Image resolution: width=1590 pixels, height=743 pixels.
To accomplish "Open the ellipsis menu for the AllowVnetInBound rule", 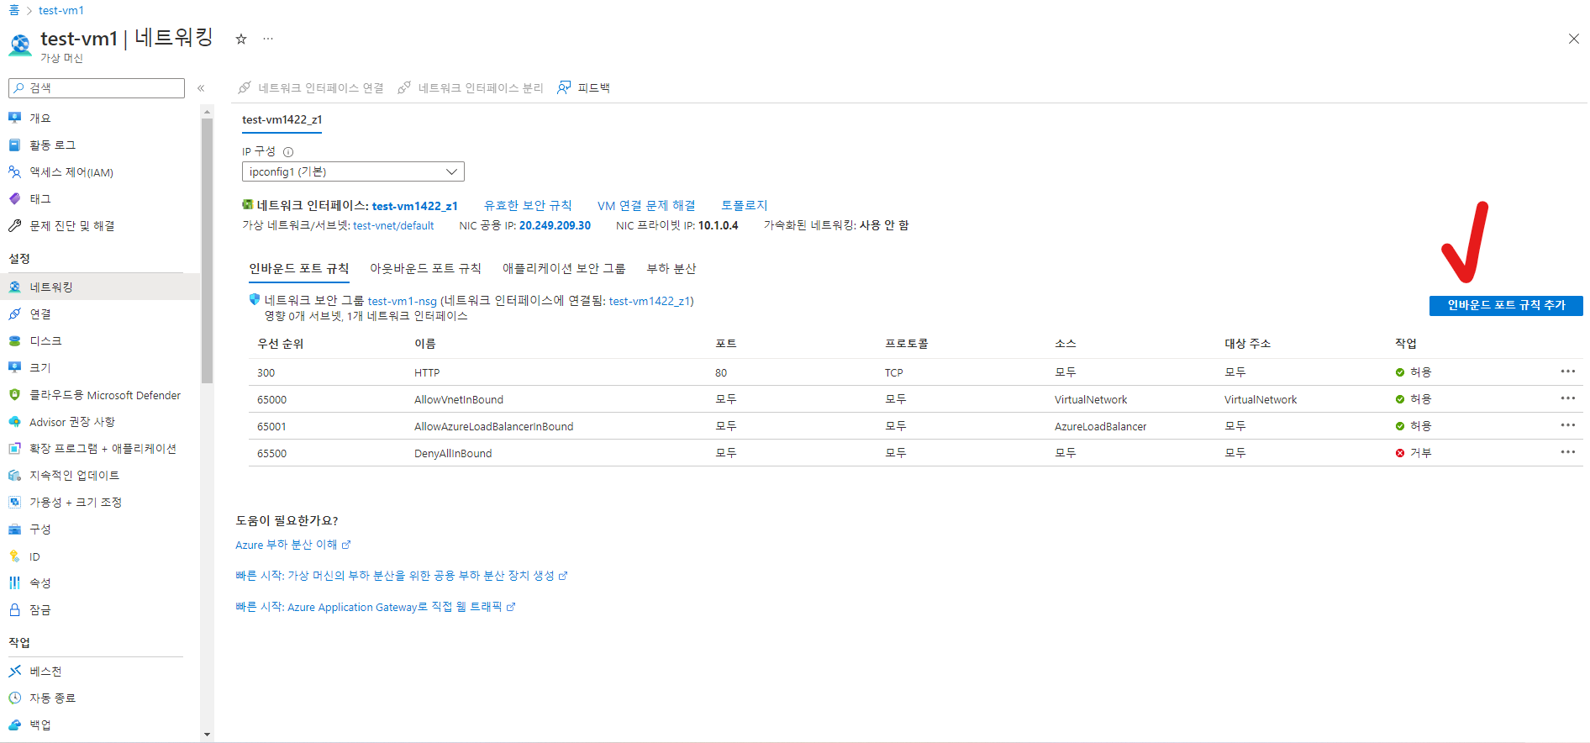I will (x=1568, y=398).
